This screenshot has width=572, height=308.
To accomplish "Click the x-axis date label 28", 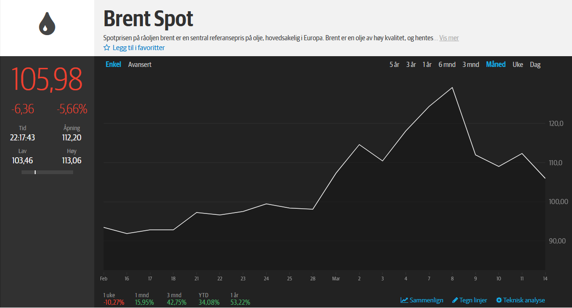I will pyautogui.click(x=313, y=279).
